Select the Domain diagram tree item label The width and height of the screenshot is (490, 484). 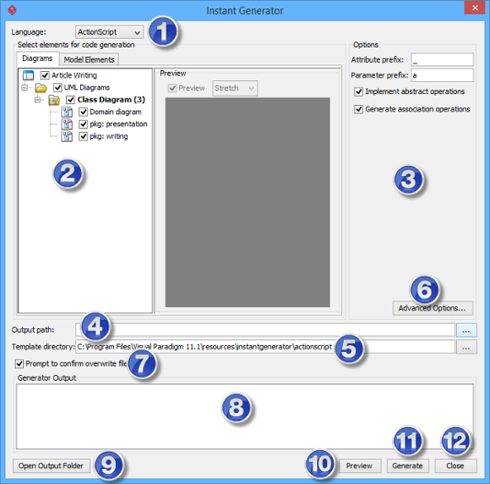(115, 112)
